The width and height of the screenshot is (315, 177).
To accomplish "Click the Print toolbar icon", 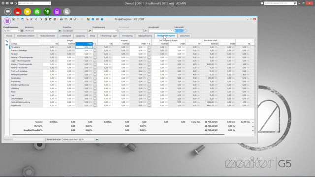I will [x=61, y=19].
